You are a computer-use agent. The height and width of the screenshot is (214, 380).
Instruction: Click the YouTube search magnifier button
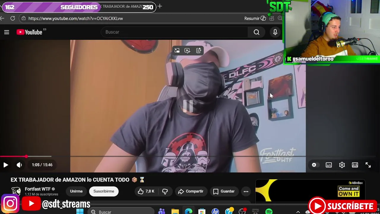pos(256,32)
